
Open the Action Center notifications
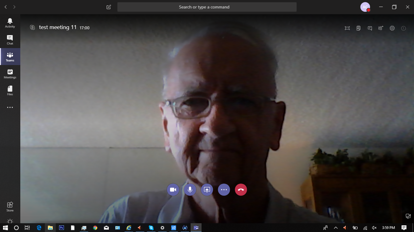pos(404,228)
